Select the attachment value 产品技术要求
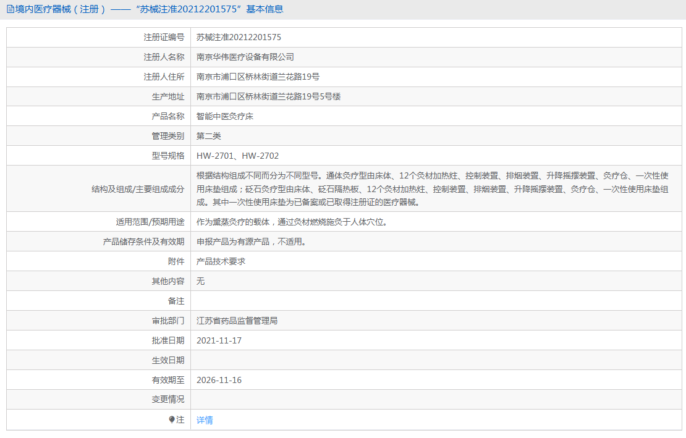 point(221,261)
